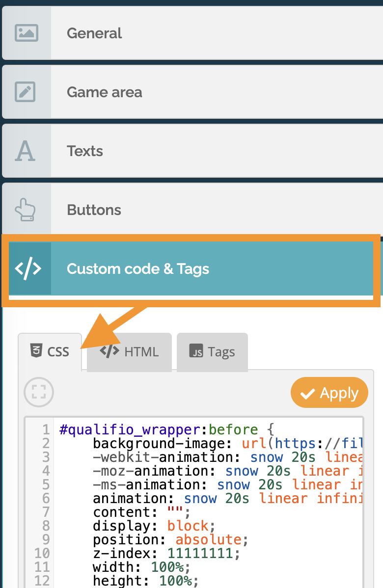Click the pencil edit icon beside Game area

pyautogui.click(x=25, y=92)
